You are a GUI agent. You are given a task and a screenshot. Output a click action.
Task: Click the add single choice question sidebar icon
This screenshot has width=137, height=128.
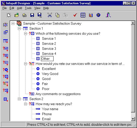point(6,70)
